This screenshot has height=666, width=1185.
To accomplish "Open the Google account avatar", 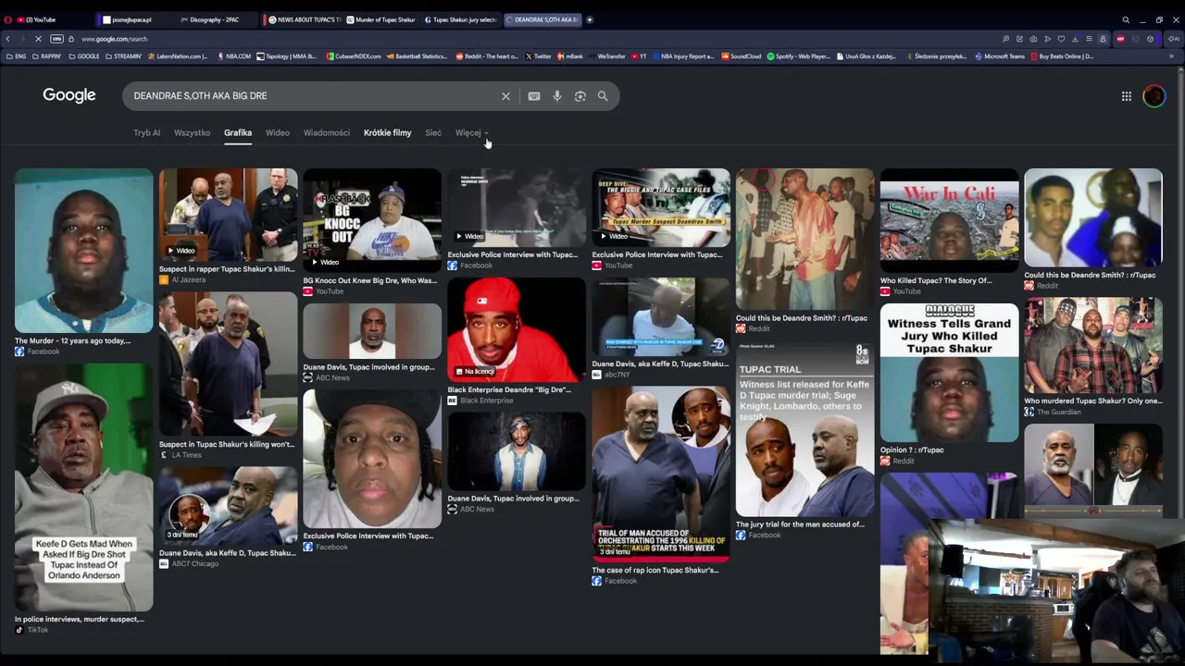I will 1154,96.
